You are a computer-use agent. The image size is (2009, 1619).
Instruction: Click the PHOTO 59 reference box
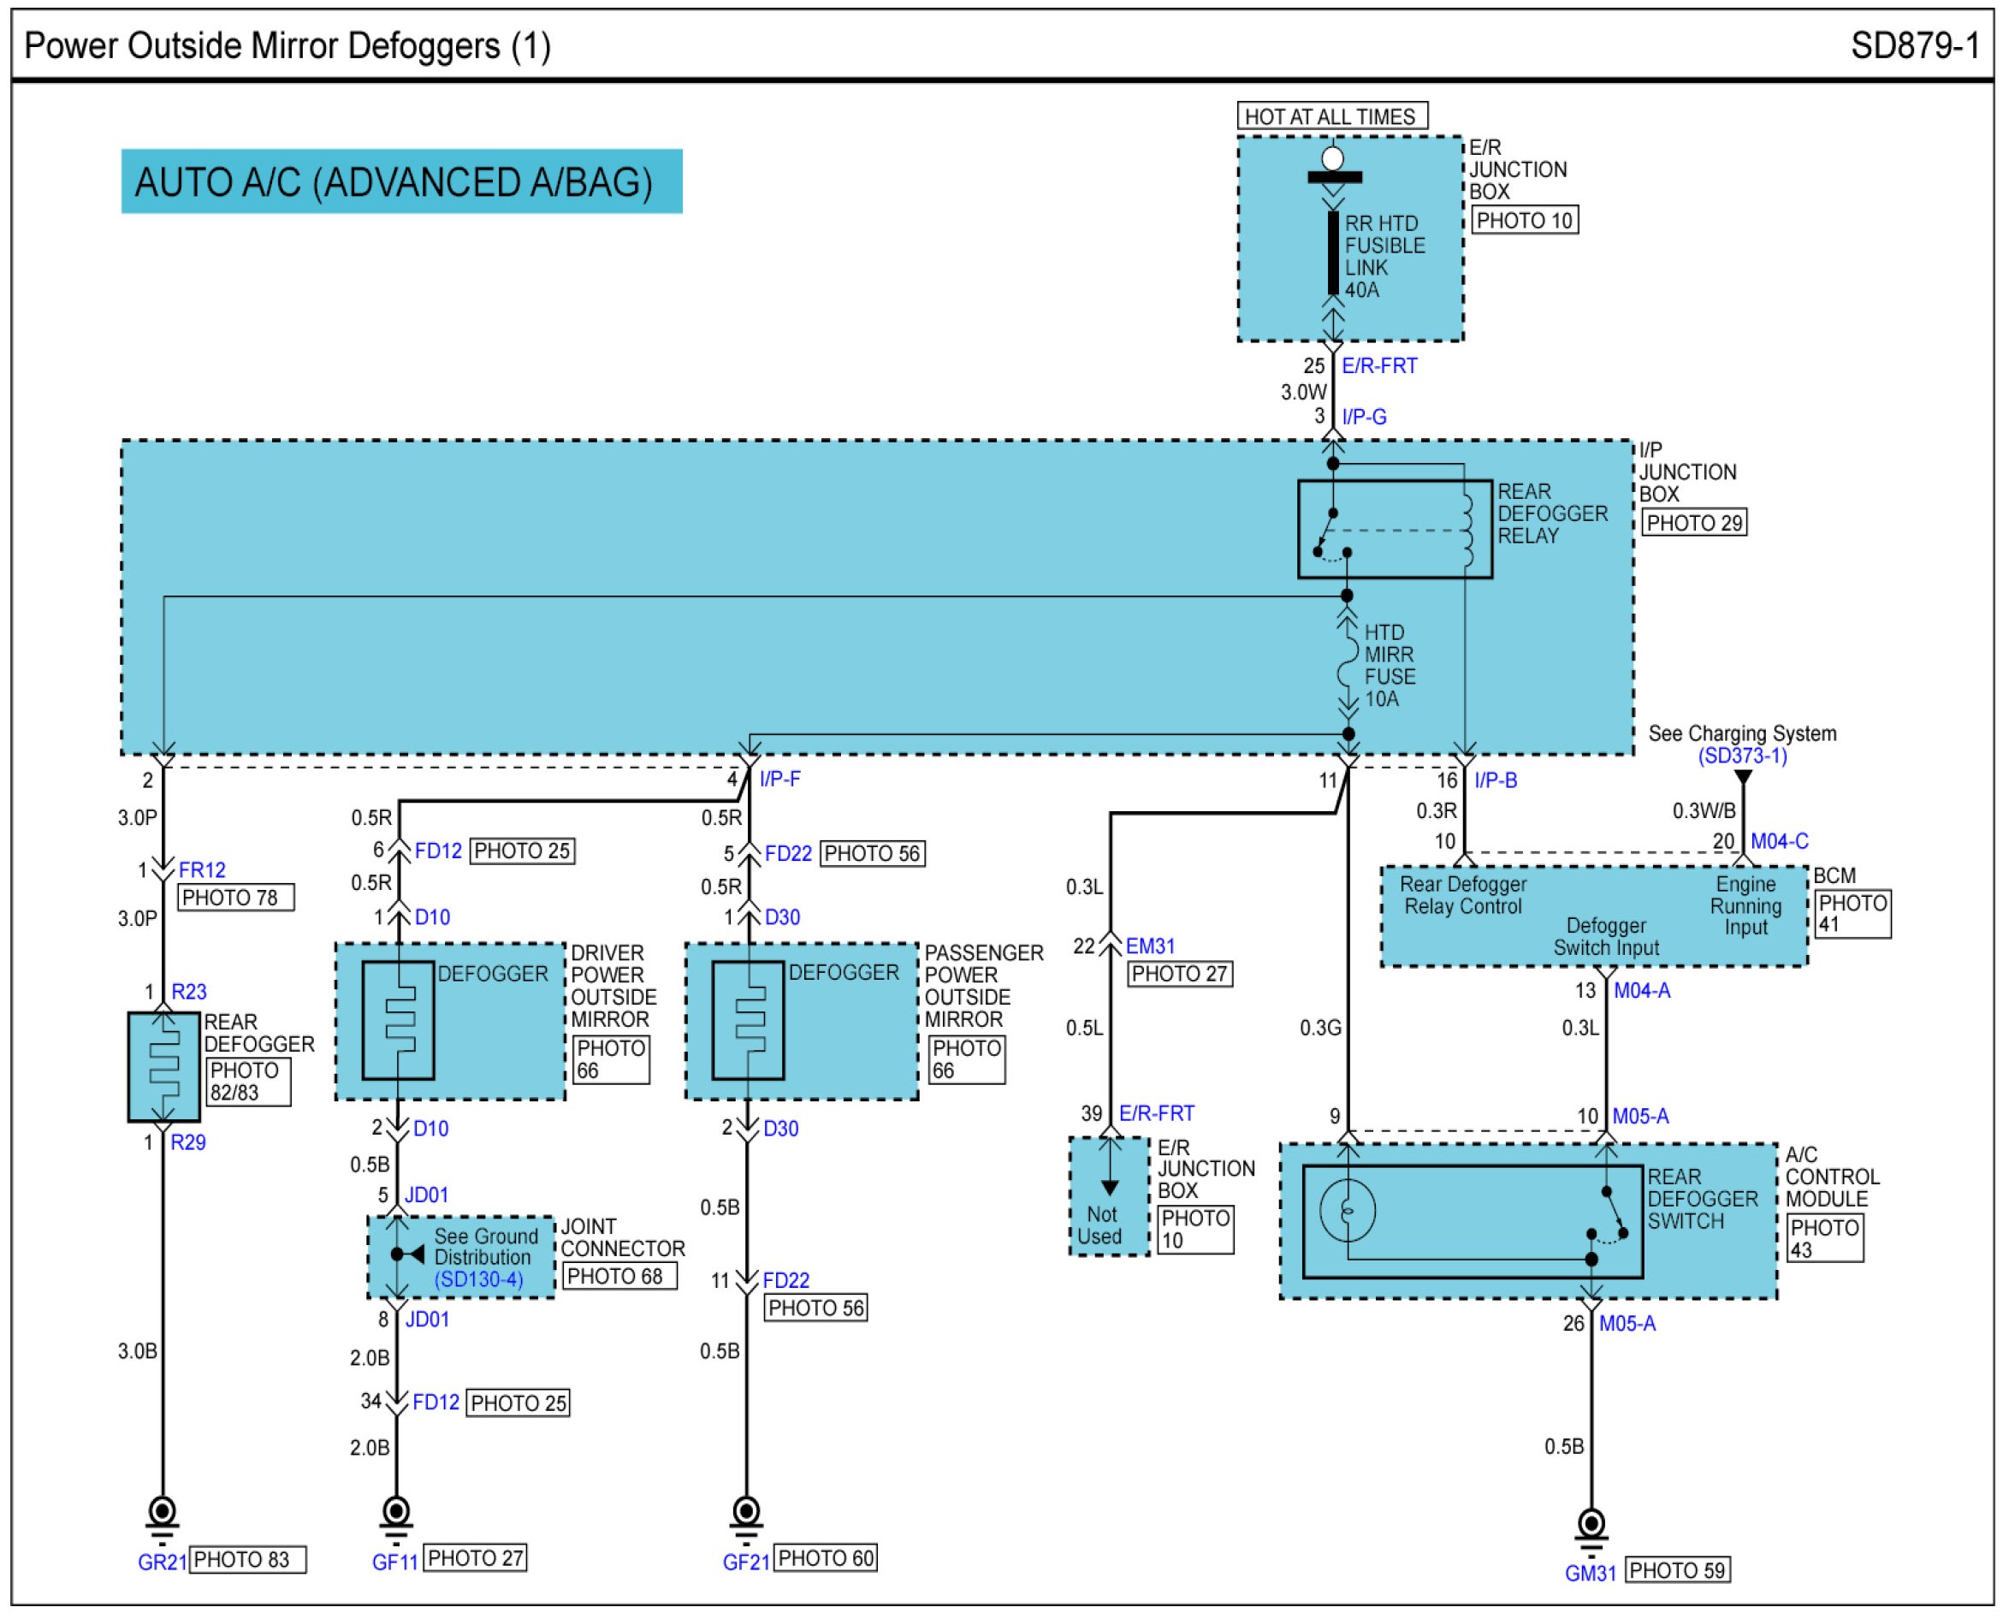tap(1677, 1570)
